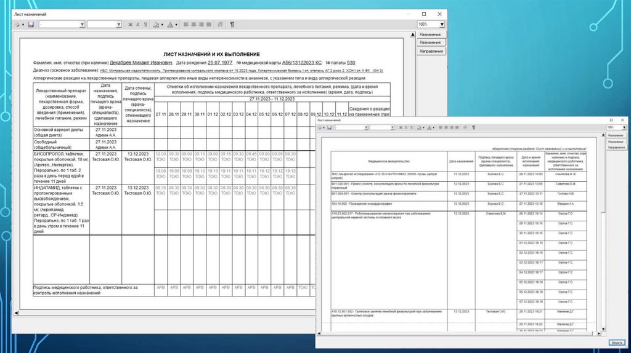
Task: Select the lower Назначения tab in the large window
Action: coord(430,42)
